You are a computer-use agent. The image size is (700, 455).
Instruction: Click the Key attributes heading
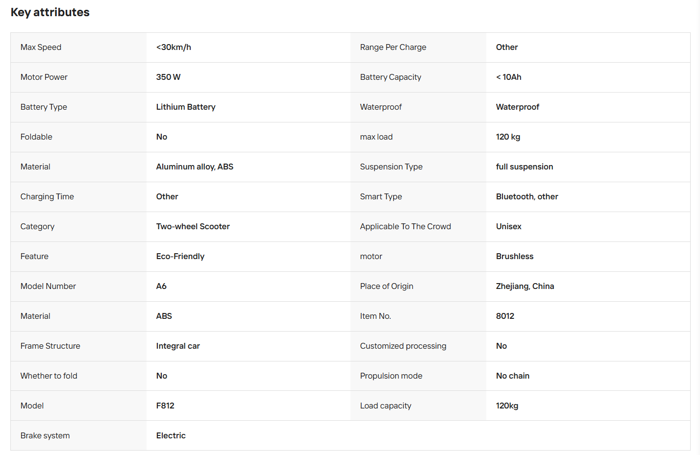point(50,12)
